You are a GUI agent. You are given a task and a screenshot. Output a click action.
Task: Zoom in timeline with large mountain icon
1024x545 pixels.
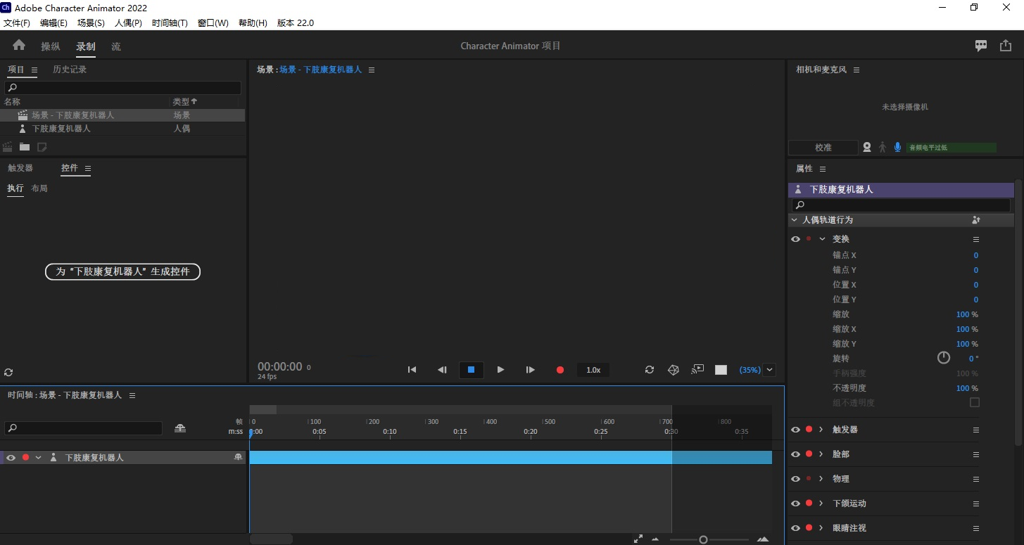coord(763,539)
